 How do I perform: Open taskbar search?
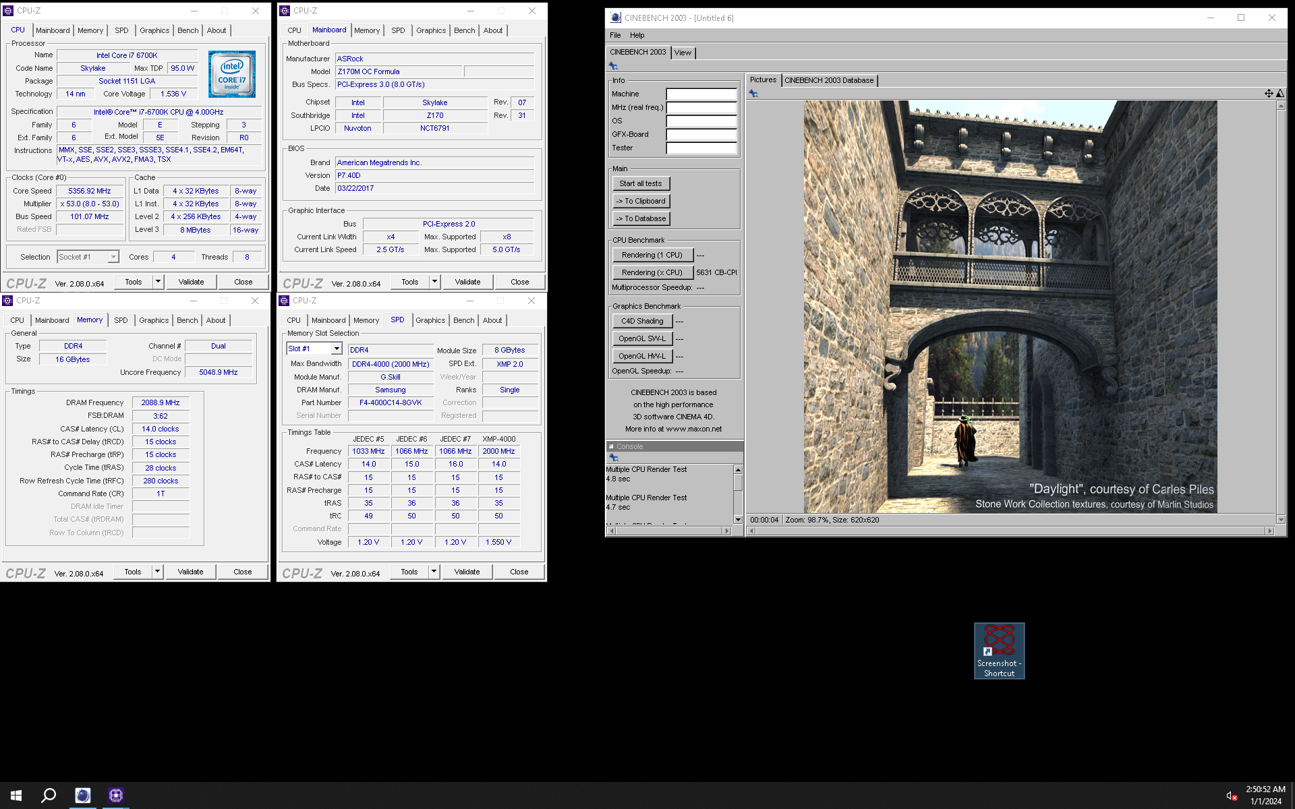coord(49,796)
